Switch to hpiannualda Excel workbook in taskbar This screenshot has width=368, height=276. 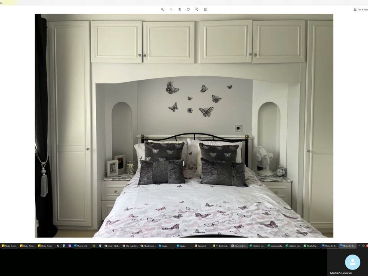(276, 246)
